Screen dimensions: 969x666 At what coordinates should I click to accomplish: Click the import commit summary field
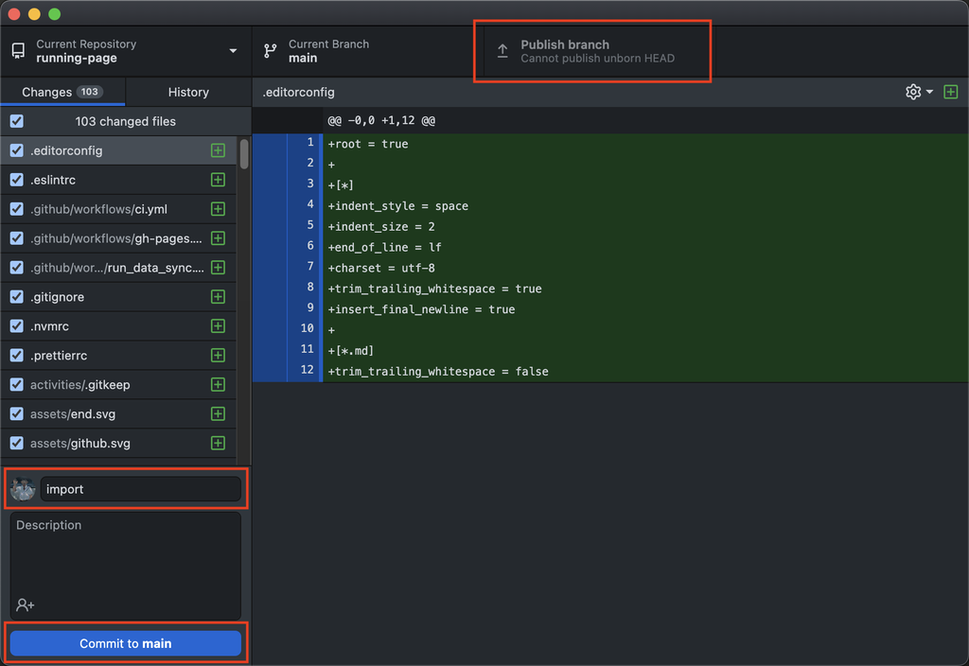(x=142, y=489)
